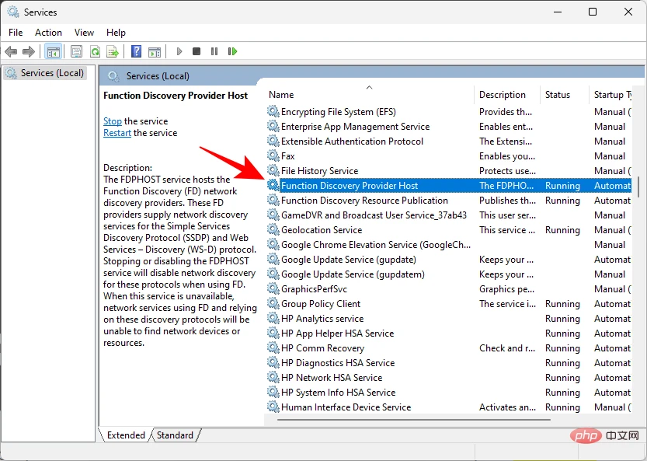Screen dimensions: 647x461
Task: Select HP Diagnostics HSA Service row
Action: 448,363
